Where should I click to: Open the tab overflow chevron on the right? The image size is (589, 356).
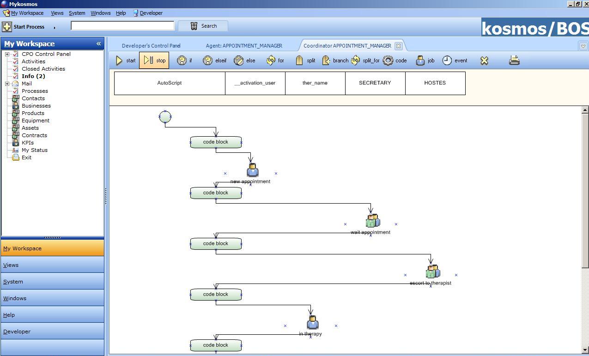pyautogui.click(x=583, y=46)
